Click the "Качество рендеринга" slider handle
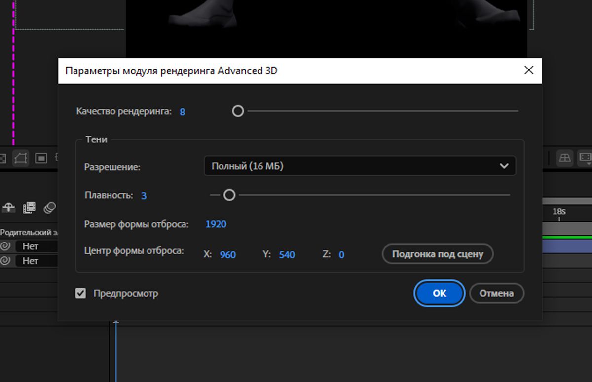The width and height of the screenshot is (592, 382). tap(238, 111)
